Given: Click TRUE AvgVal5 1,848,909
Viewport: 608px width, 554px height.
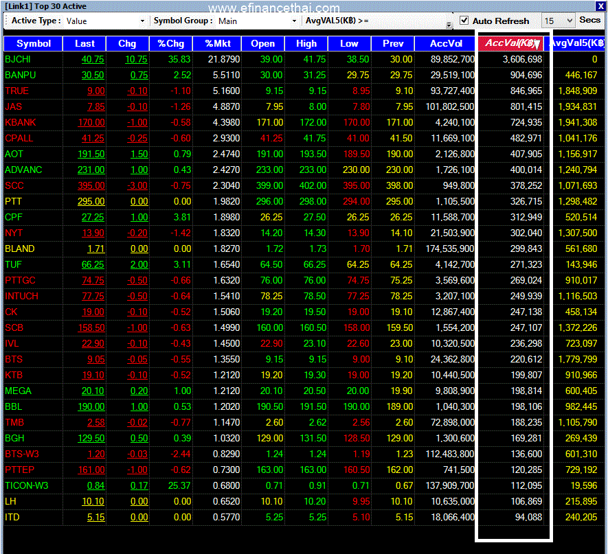Looking at the screenshot, I should (x=577, y=91).
